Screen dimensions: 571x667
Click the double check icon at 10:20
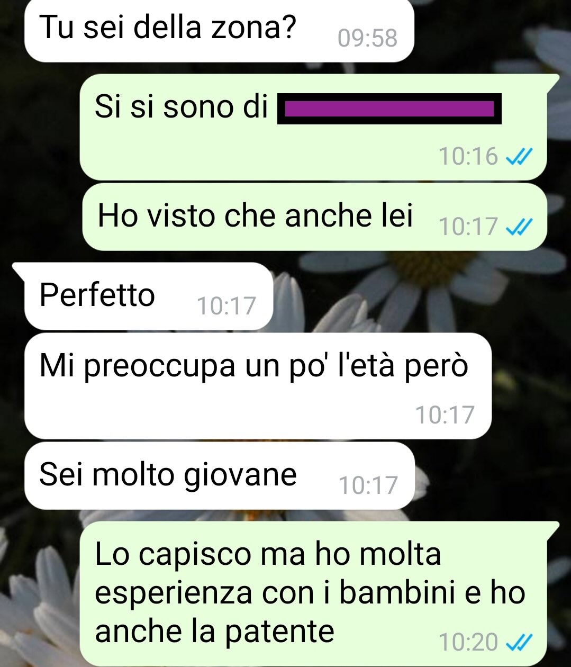(x=519, y=642)
